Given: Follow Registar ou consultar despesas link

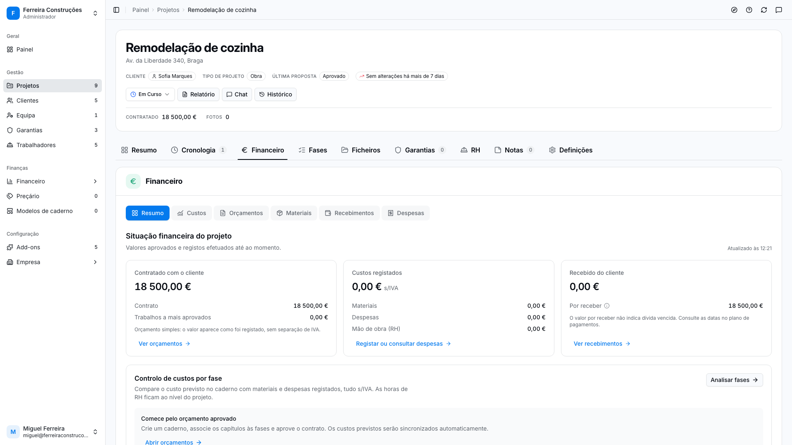Looking at the screenshot, I should tap(403, 344).
